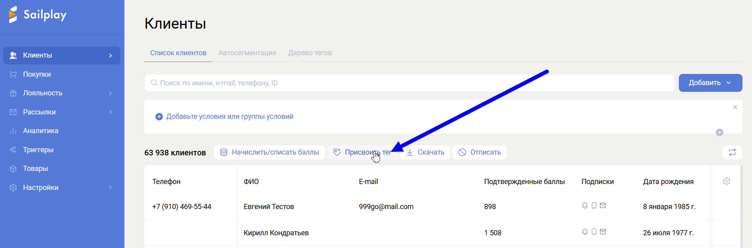Screen dimensions: 752x248
Task: Click the table column settings gear icon
Action: click(726, 181)
